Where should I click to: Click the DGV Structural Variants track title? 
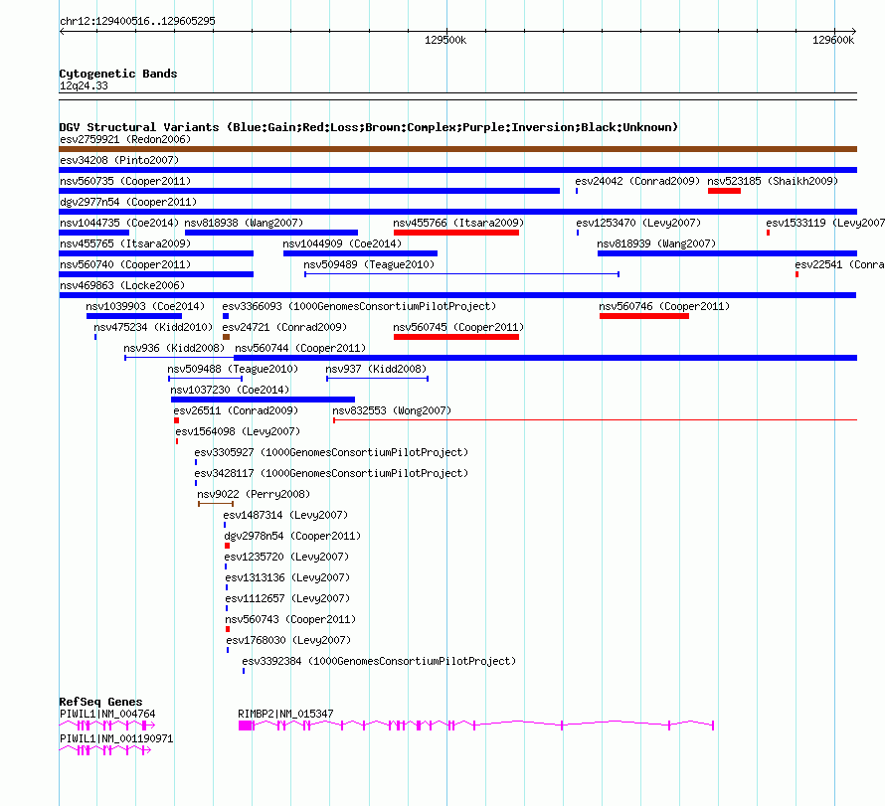[369, 127]
